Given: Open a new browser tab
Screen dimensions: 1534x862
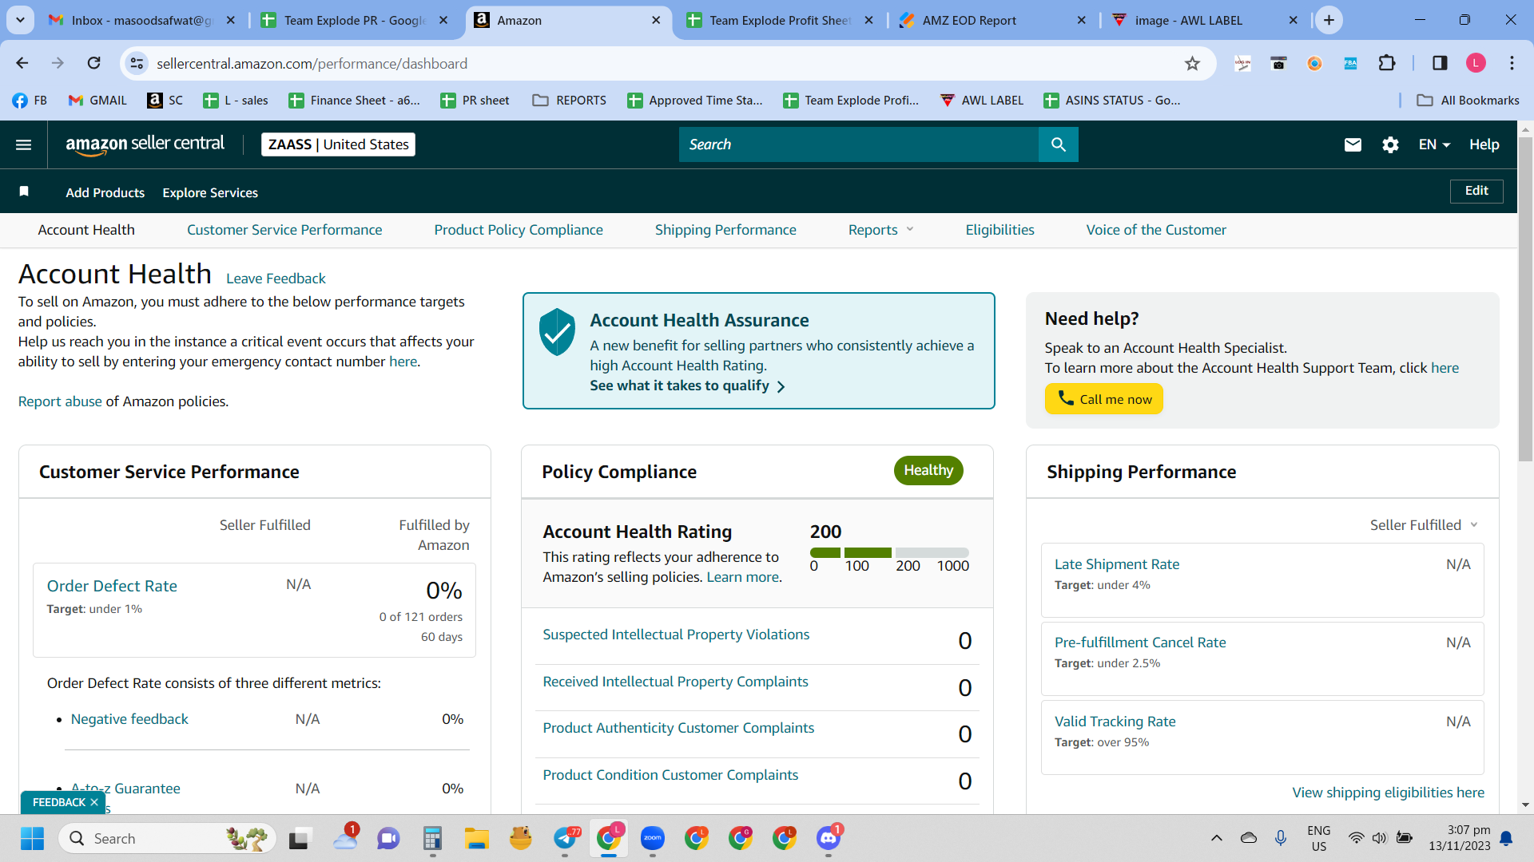Looking at the screenshot, I should 1329,20.
